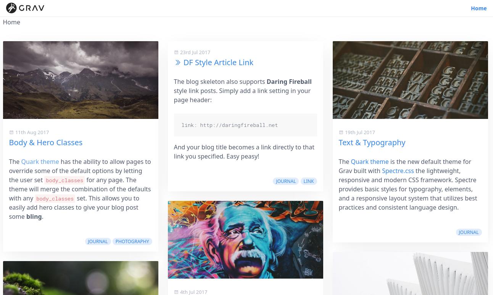Screen dimensions: 493x295
Task: Open the Text & Typography article
Action: (372, 142)
